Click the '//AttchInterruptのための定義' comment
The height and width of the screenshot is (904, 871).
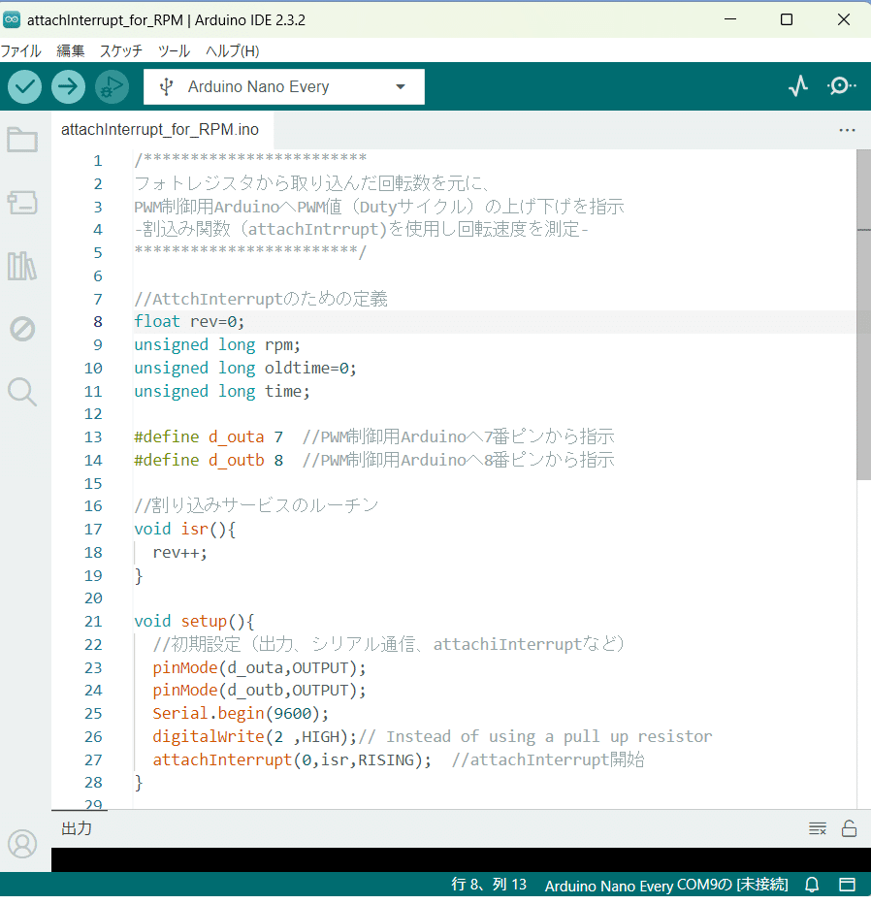pos(261,299)
